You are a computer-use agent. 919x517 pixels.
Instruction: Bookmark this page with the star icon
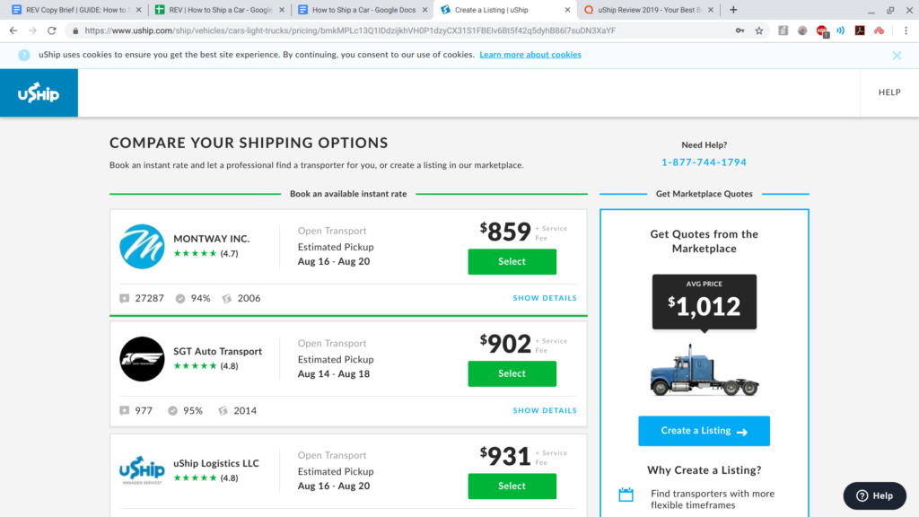(x=758, y=30)
